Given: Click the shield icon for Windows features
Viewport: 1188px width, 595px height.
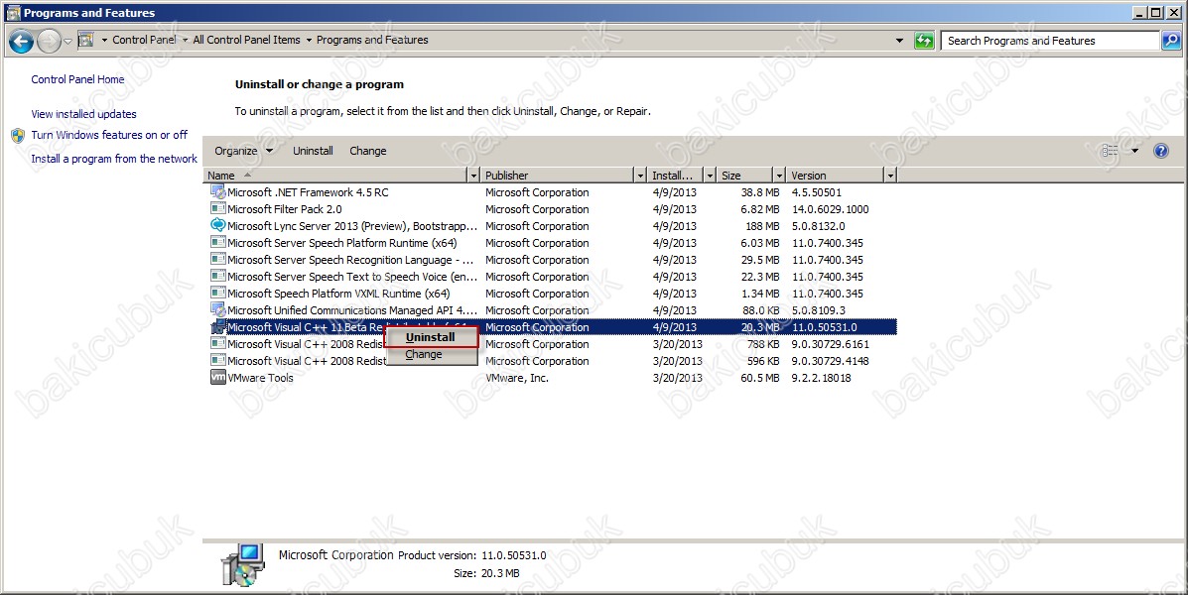Looking at the screenshot, I should pyautogui.click(x=18, y=136).
